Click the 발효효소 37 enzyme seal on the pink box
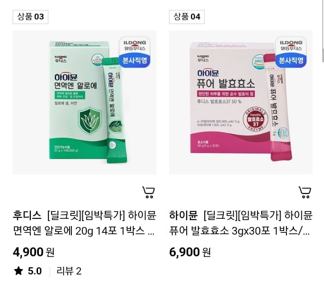Image resolution: width=324 pixels, height=284 pixels. pos(256,119)
